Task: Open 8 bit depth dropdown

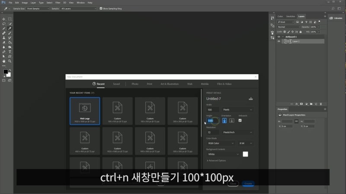Action: pos(245,143)
